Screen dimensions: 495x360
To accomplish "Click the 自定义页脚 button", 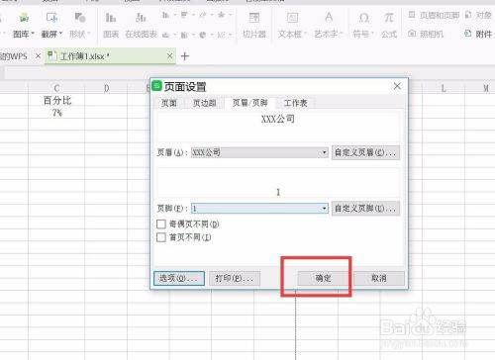I will pyautogui.click(x=365, y=209).
